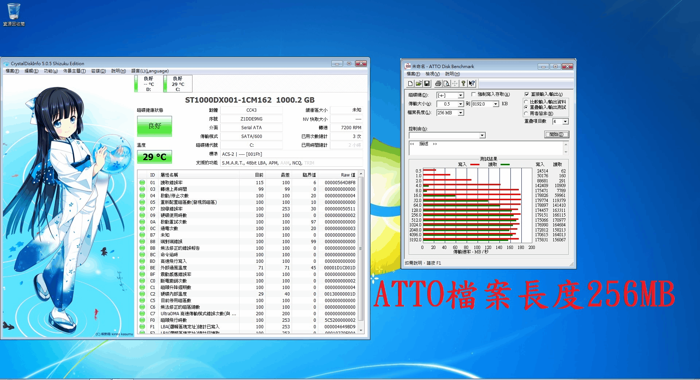
Task: Open the 語言(Language) menu in CrystalDiskInfo
Action: point(150,71)
